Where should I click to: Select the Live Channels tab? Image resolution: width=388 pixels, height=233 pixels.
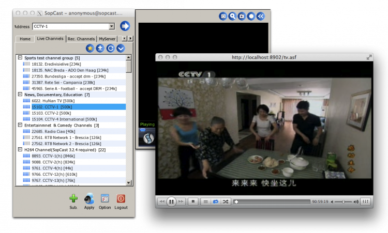pyautogui.click(x=50, y=39)
